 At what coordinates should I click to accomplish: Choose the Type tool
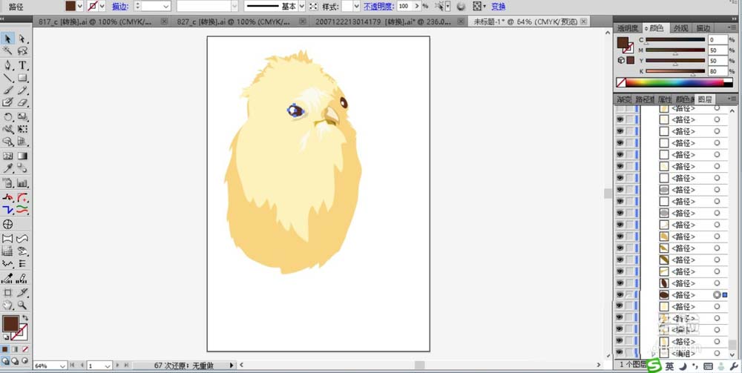coord(22,65)
